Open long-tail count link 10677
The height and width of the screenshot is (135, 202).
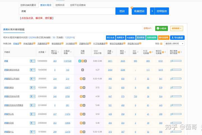[68, 88]
